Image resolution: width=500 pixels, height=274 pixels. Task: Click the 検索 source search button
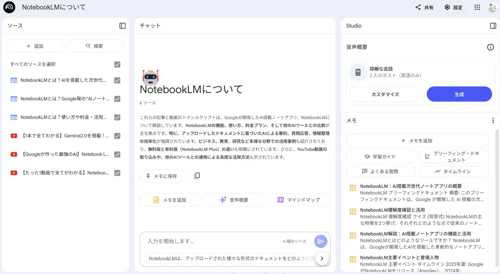point(95,46)
